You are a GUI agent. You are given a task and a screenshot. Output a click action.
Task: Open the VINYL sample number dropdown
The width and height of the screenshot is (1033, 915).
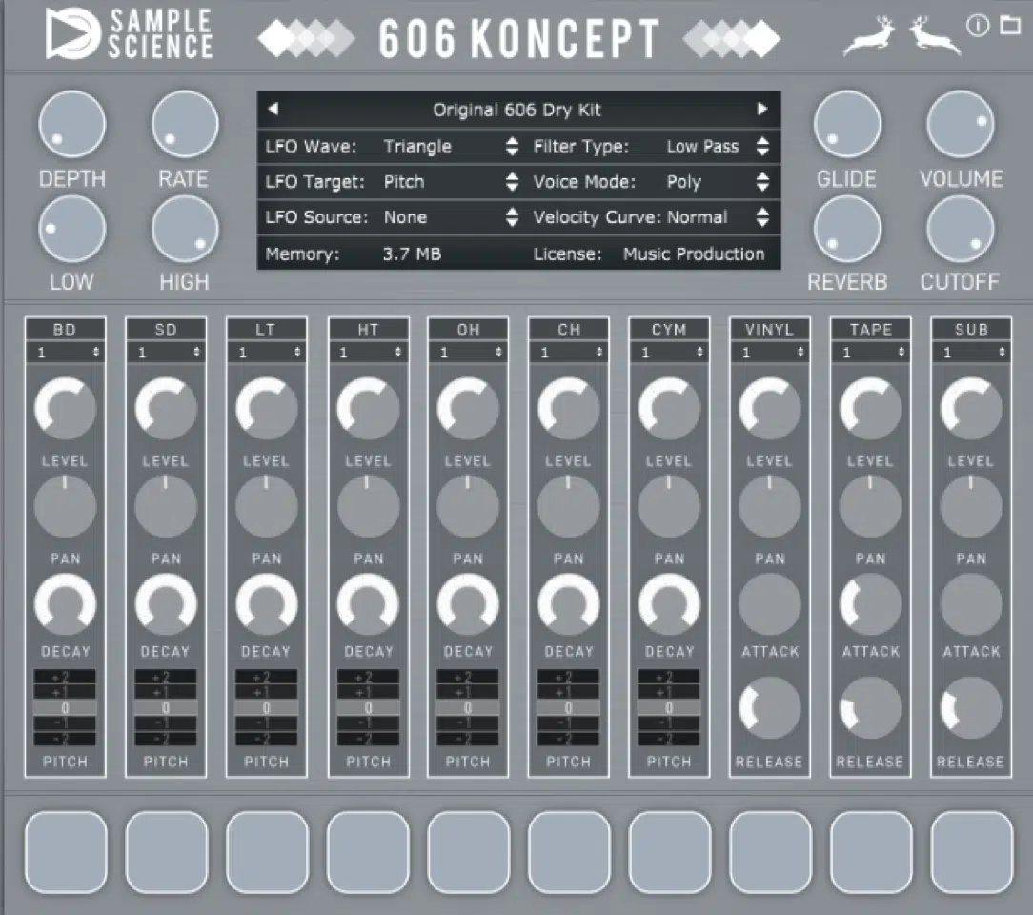770,353
